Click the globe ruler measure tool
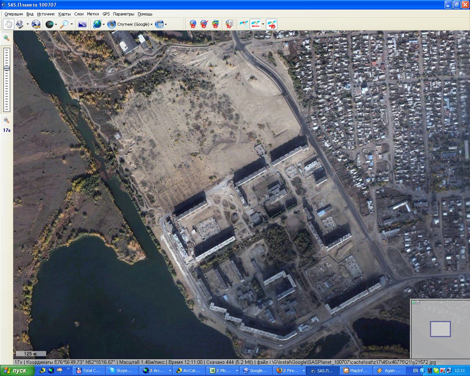Screen dimensions: 470x376 pyautogui.click(x=36, y=24)
